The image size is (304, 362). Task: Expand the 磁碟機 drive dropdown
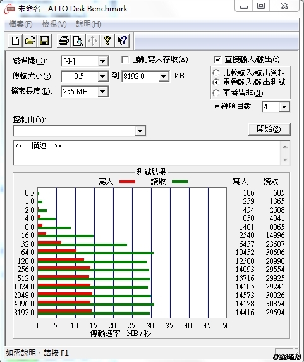tap(103, 61)
